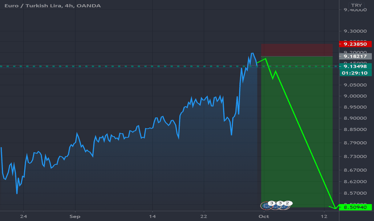Screen dimensions: 374x221
Task: Click the 8.73000 price axis label
Action: (355, 156)
